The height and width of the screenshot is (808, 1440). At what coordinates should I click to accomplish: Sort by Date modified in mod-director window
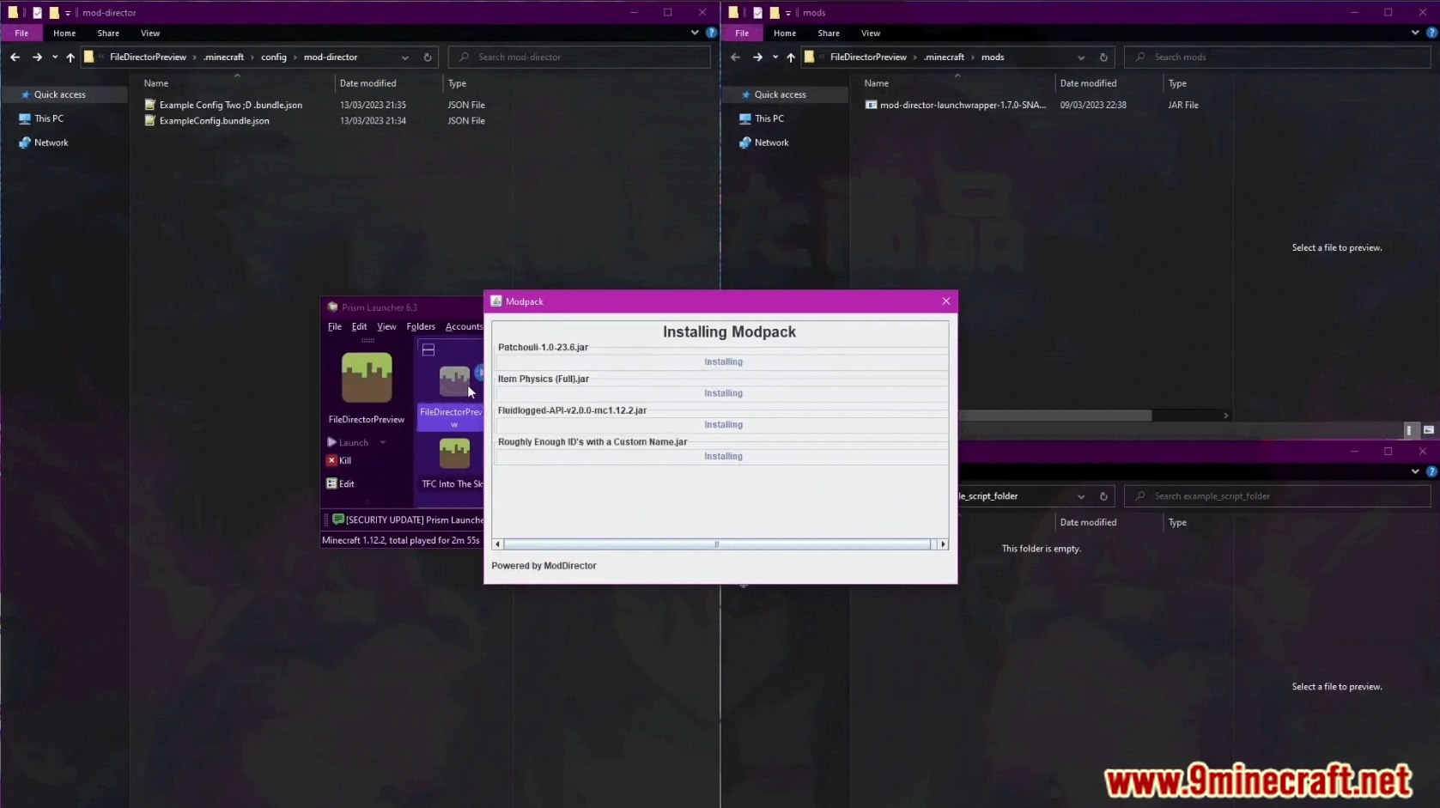point(368,83)
